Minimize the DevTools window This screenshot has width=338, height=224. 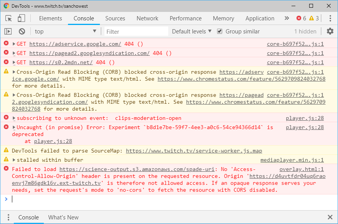tap(293, 6)
